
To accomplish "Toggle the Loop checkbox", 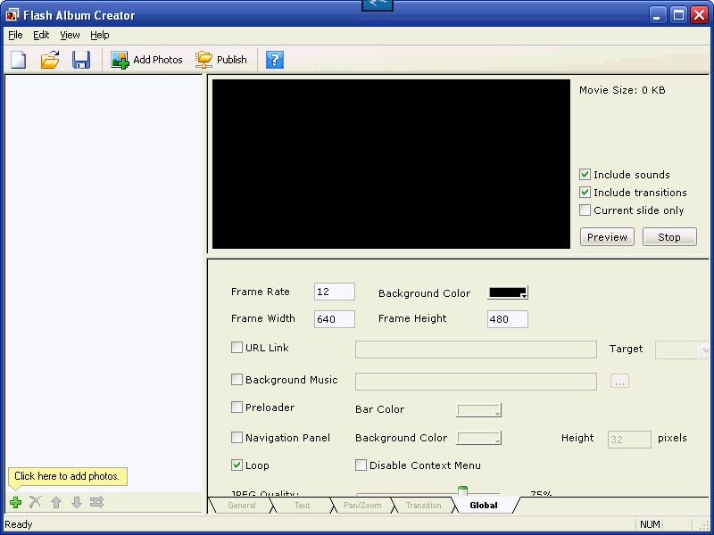I will click(237, 465).
